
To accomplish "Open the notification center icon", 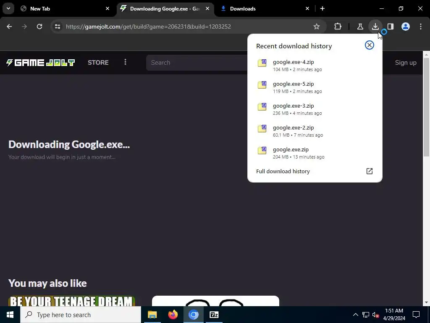I will coord(416,315).
